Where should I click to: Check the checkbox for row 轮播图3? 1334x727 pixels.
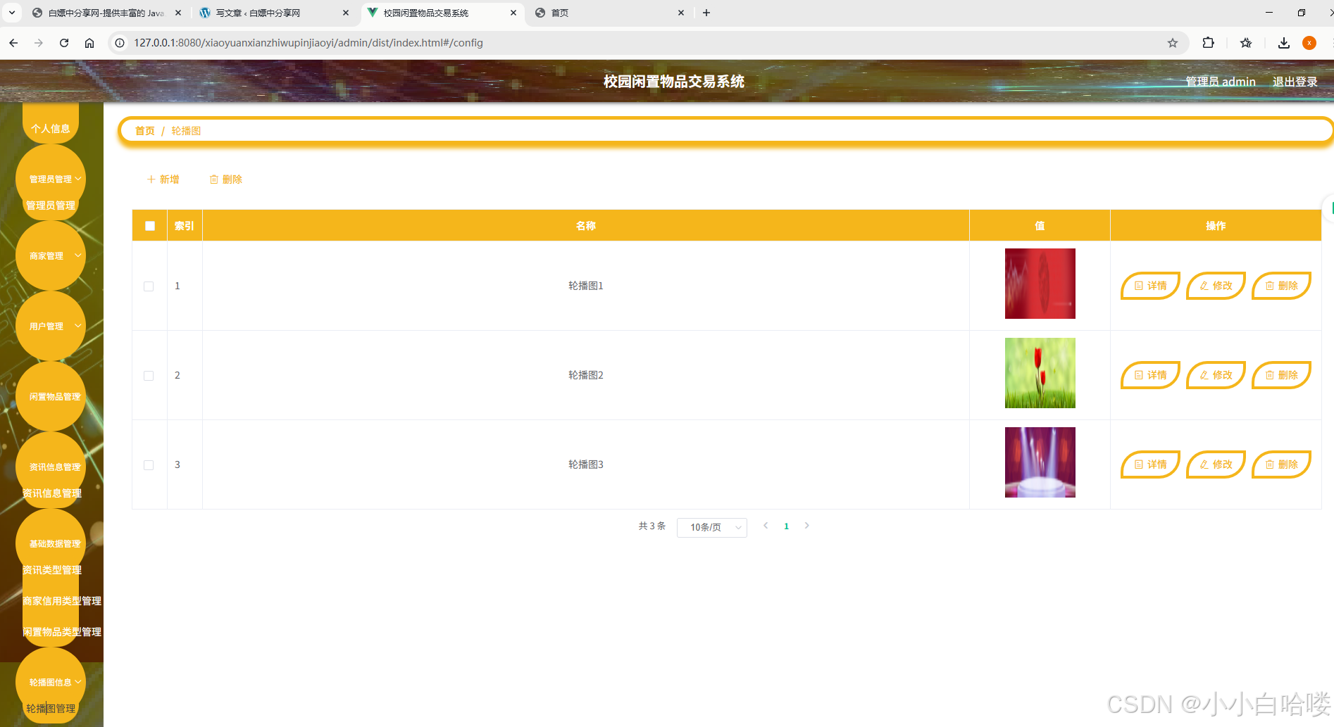tap(149, 465)
